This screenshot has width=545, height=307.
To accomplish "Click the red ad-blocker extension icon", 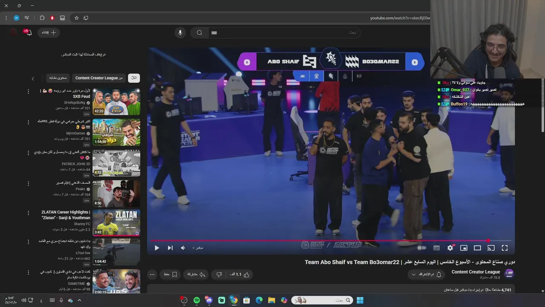I will pyautogui.click(x=52, y=18).
